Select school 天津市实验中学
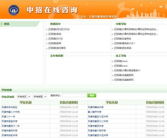Viewport: 167px width, 138px height. 9,121
